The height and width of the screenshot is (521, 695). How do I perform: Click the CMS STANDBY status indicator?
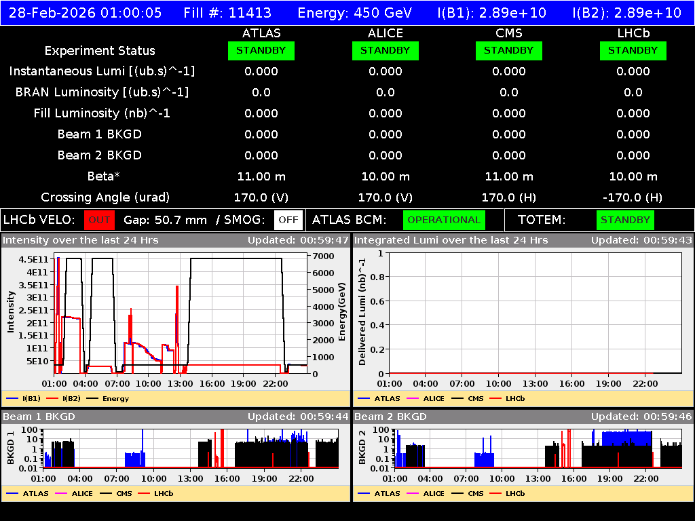(509, 50)
